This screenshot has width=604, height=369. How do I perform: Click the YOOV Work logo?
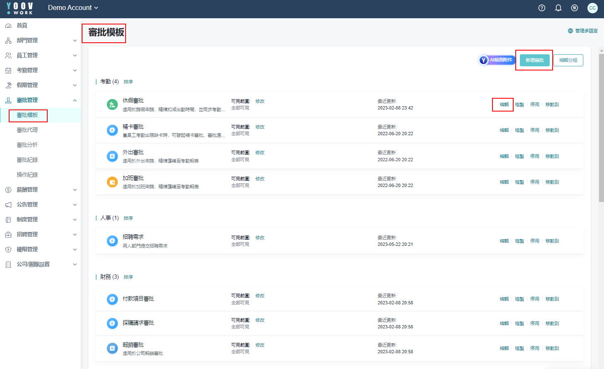tap(20, 8)
